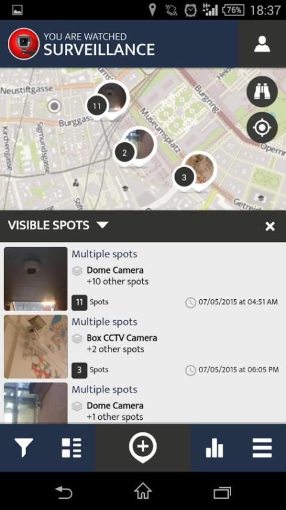Open the Box CCTV Camera list entry

[143, 346]
